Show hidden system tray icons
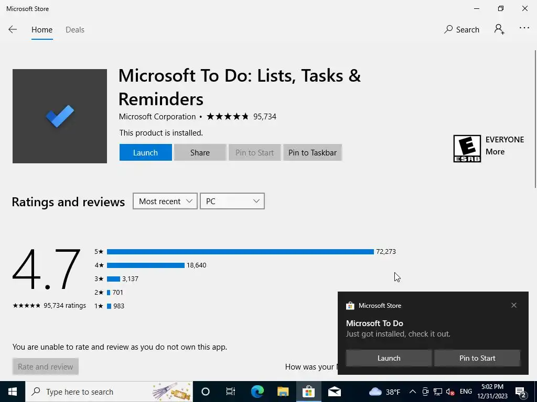The width and height of the screenshot is (537, 402). pos(413,392)
